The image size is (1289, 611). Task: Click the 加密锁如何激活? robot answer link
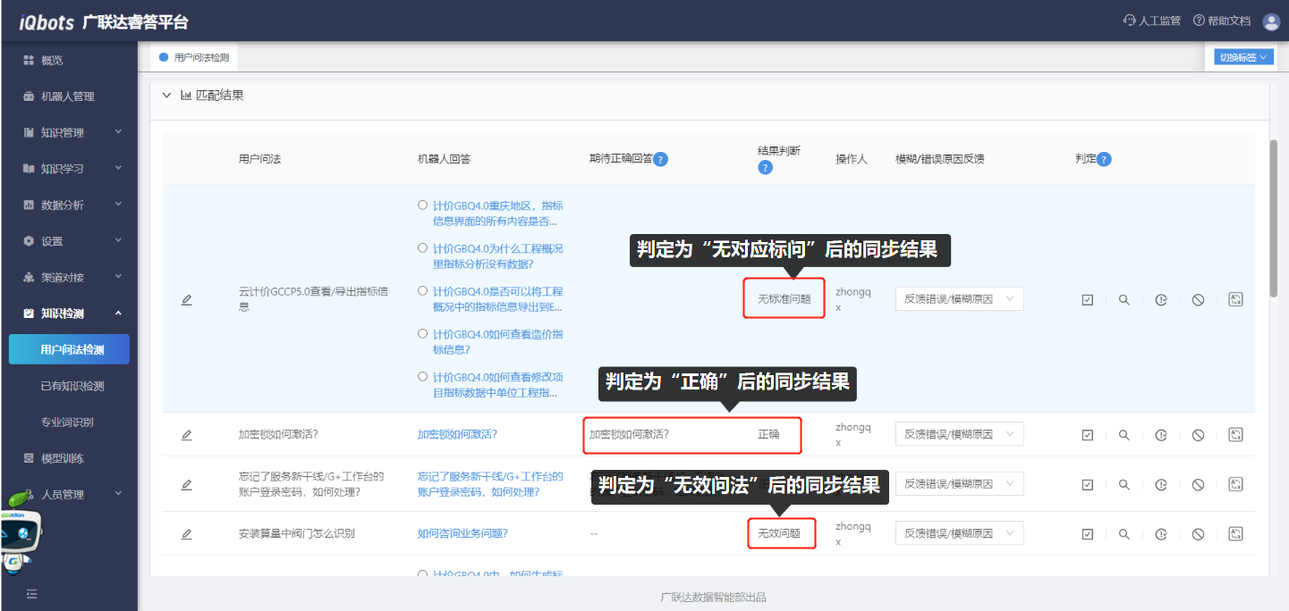pyautogui.click(x=457, y=435)
